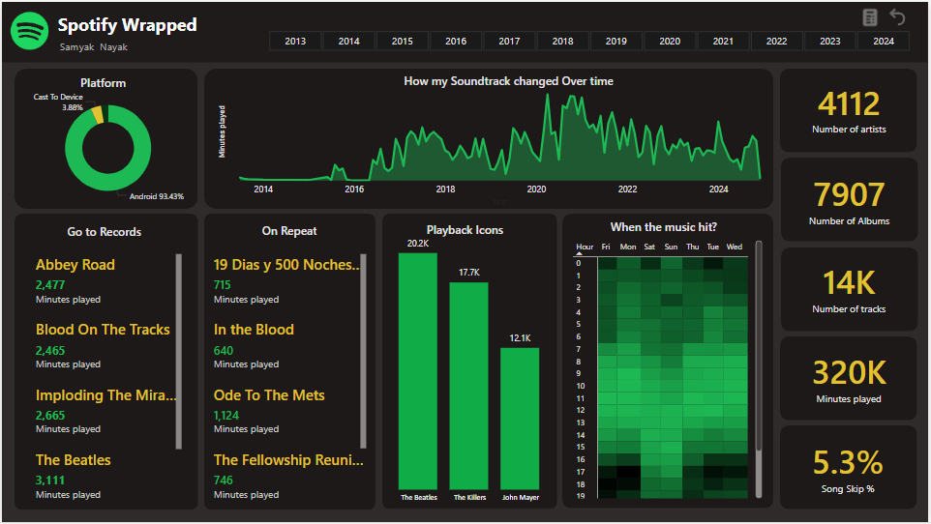Viewport: 931px width, 524px height.
Task: Select John Mayer bar in Playback Icons
Action: pyautogui.click(x=520, y=419)
